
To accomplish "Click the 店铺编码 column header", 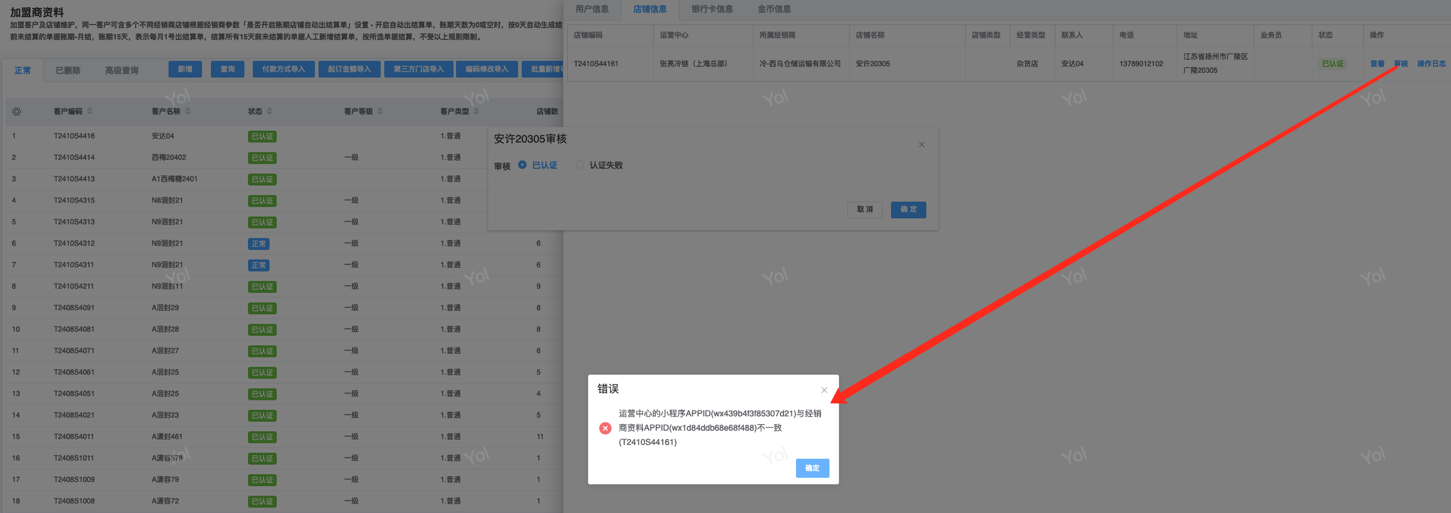I will tap(588, 35).
